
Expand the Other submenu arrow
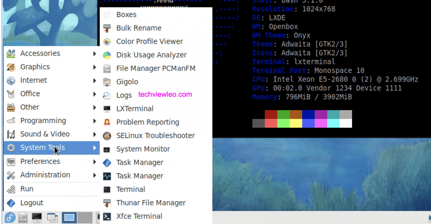point(95,107)
